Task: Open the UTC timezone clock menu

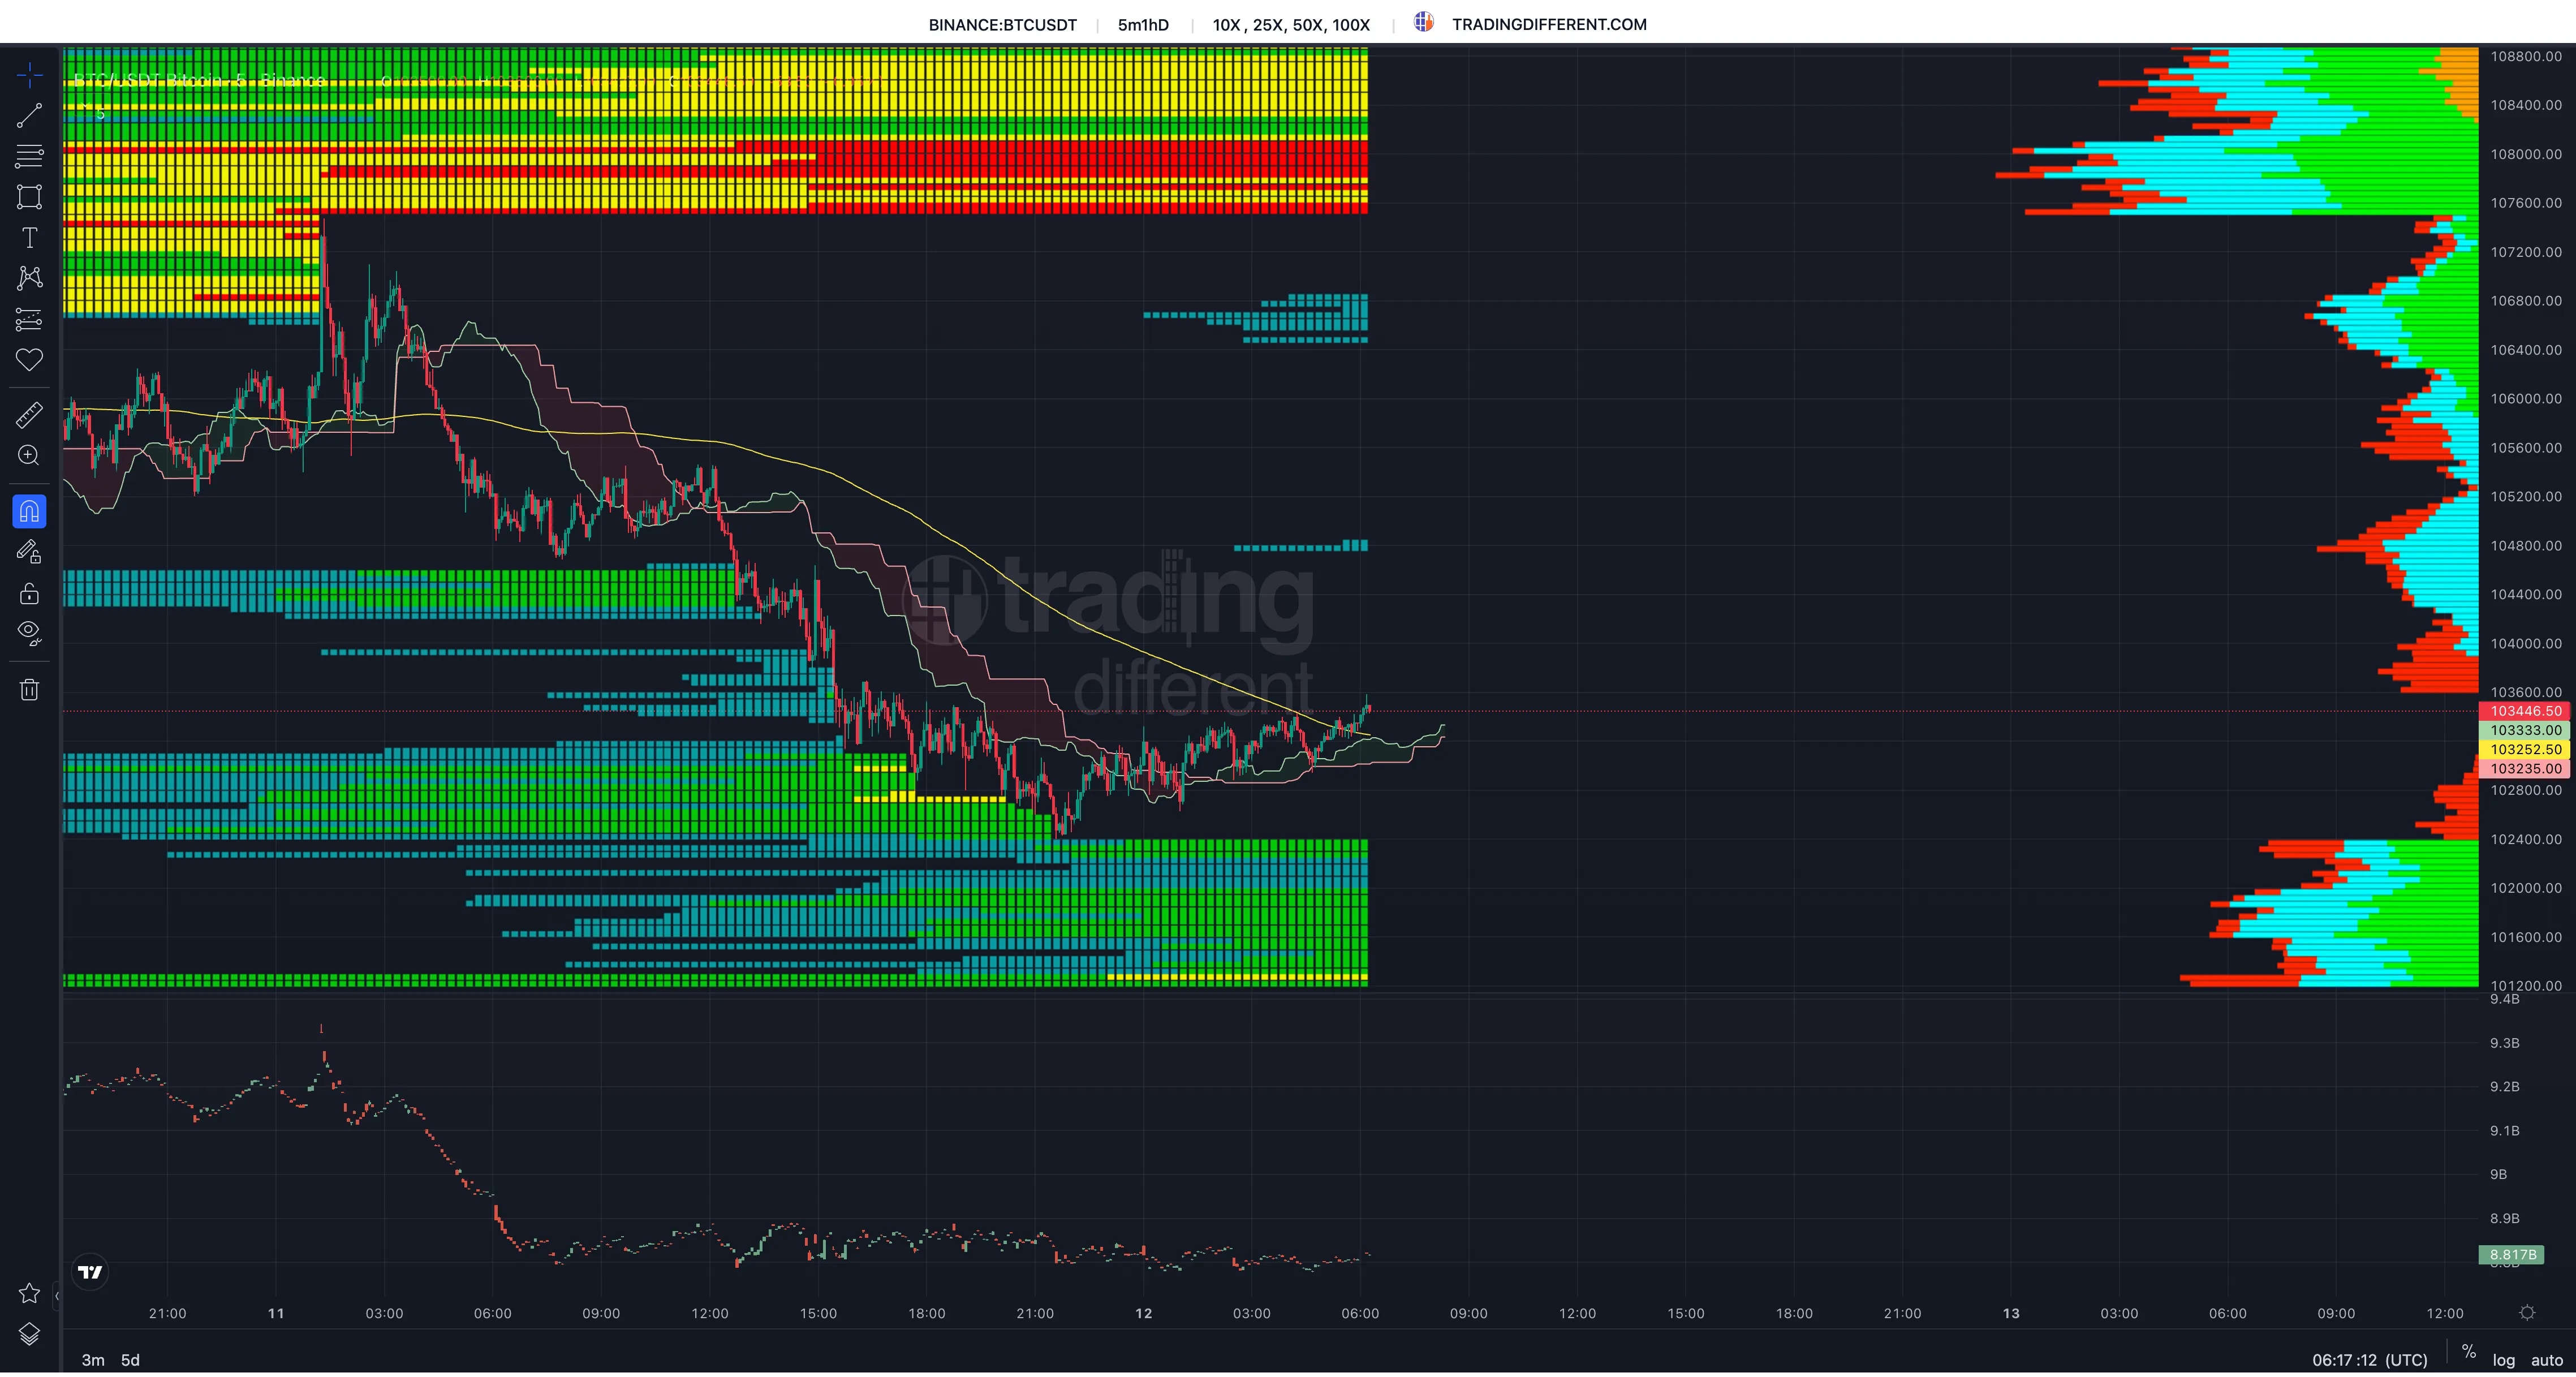Action: (x=2369, y=1360)
